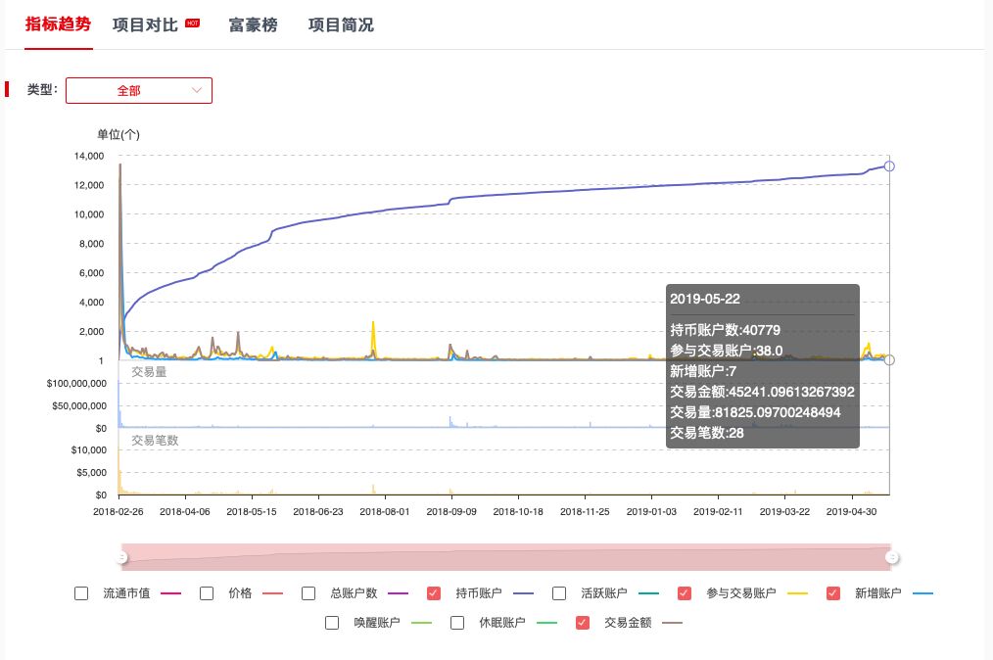Open the 类型 全部 dropdown
993x660 pixels.
[x=138, y=90]
